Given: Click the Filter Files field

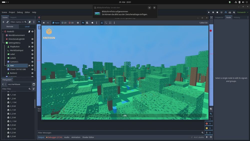Looking at the screenshot, I should click(16, 89).
